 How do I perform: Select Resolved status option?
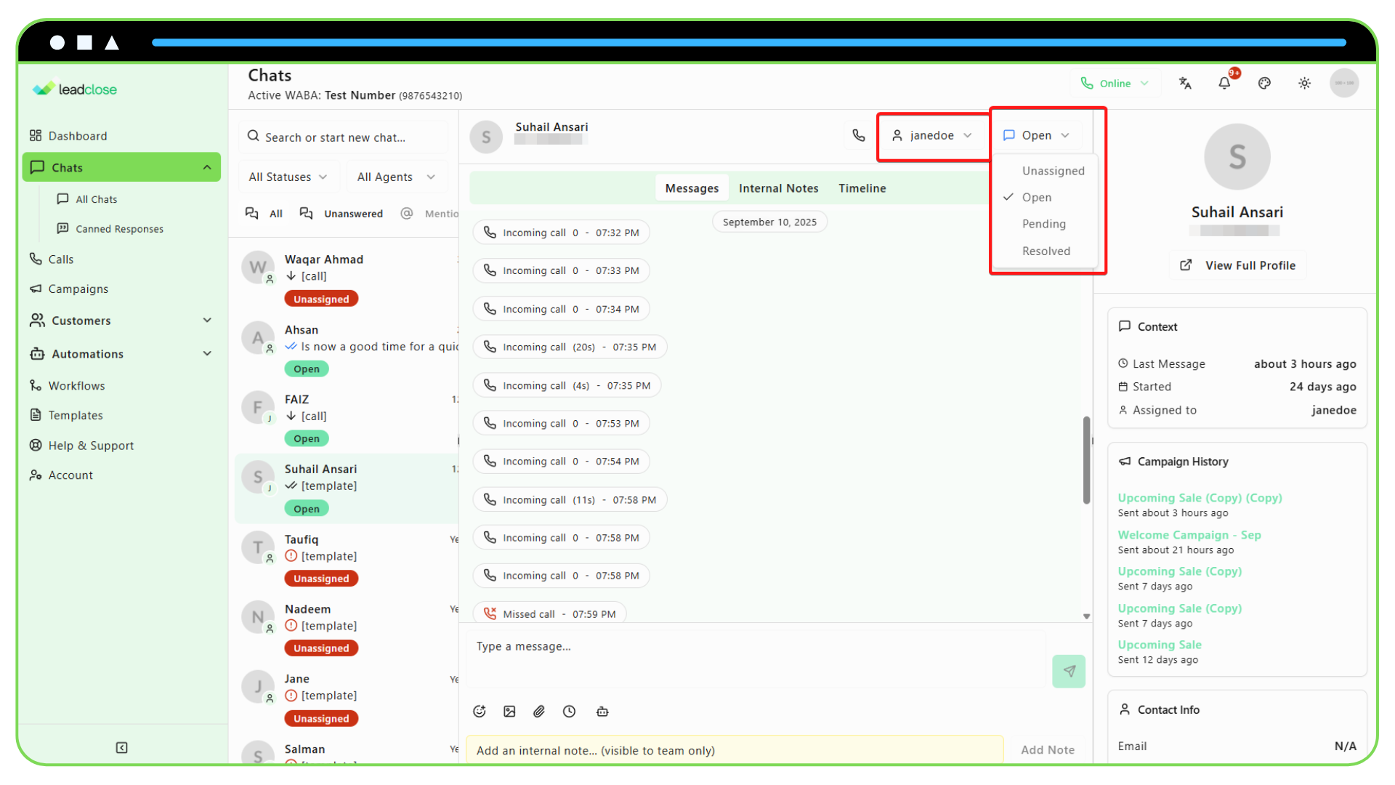[x=1046, y=251]
